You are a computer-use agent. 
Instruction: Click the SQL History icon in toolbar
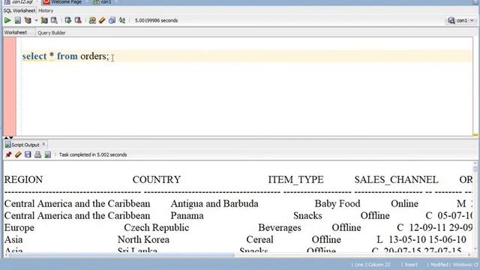click(x=112, y=20)
